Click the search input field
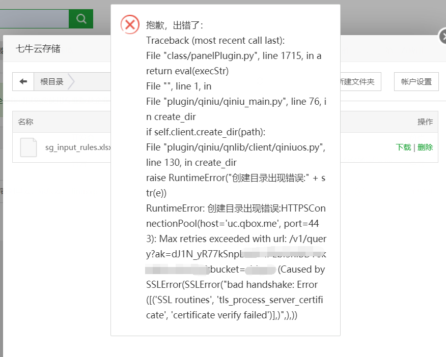 click(35, 19)
